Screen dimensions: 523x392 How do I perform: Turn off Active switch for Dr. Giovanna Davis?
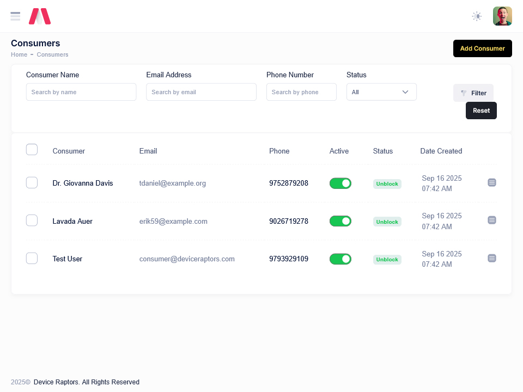[340, 183]
